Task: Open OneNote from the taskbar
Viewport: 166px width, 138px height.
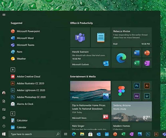Action: (131, 134)
